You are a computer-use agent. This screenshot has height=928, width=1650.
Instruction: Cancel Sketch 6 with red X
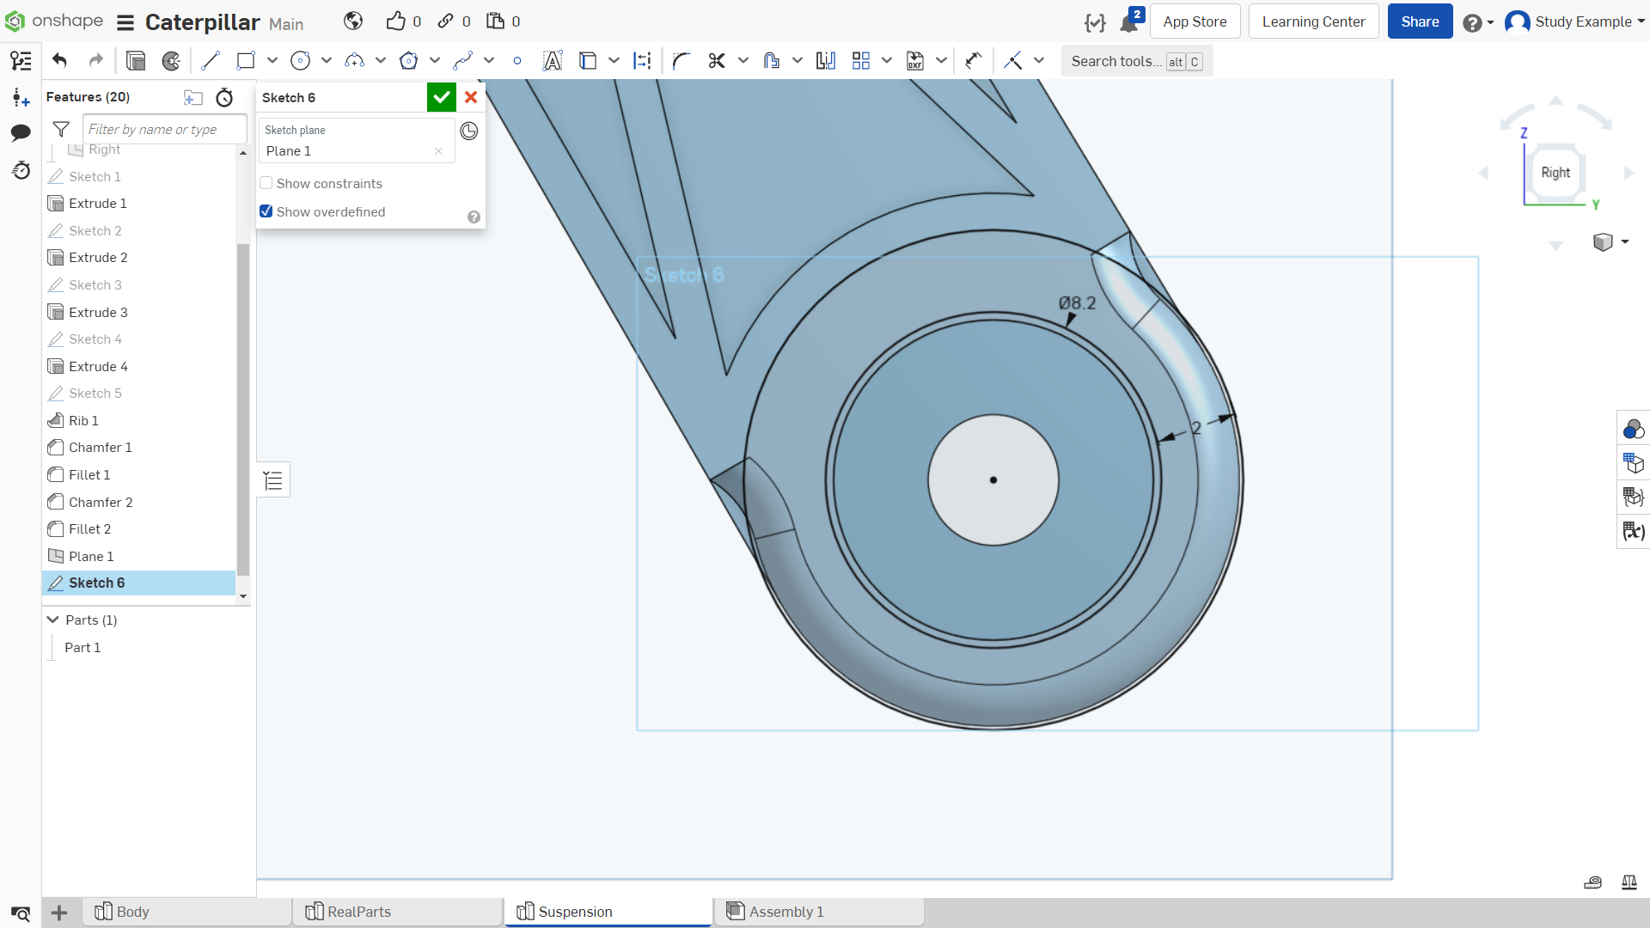(471, 97)
